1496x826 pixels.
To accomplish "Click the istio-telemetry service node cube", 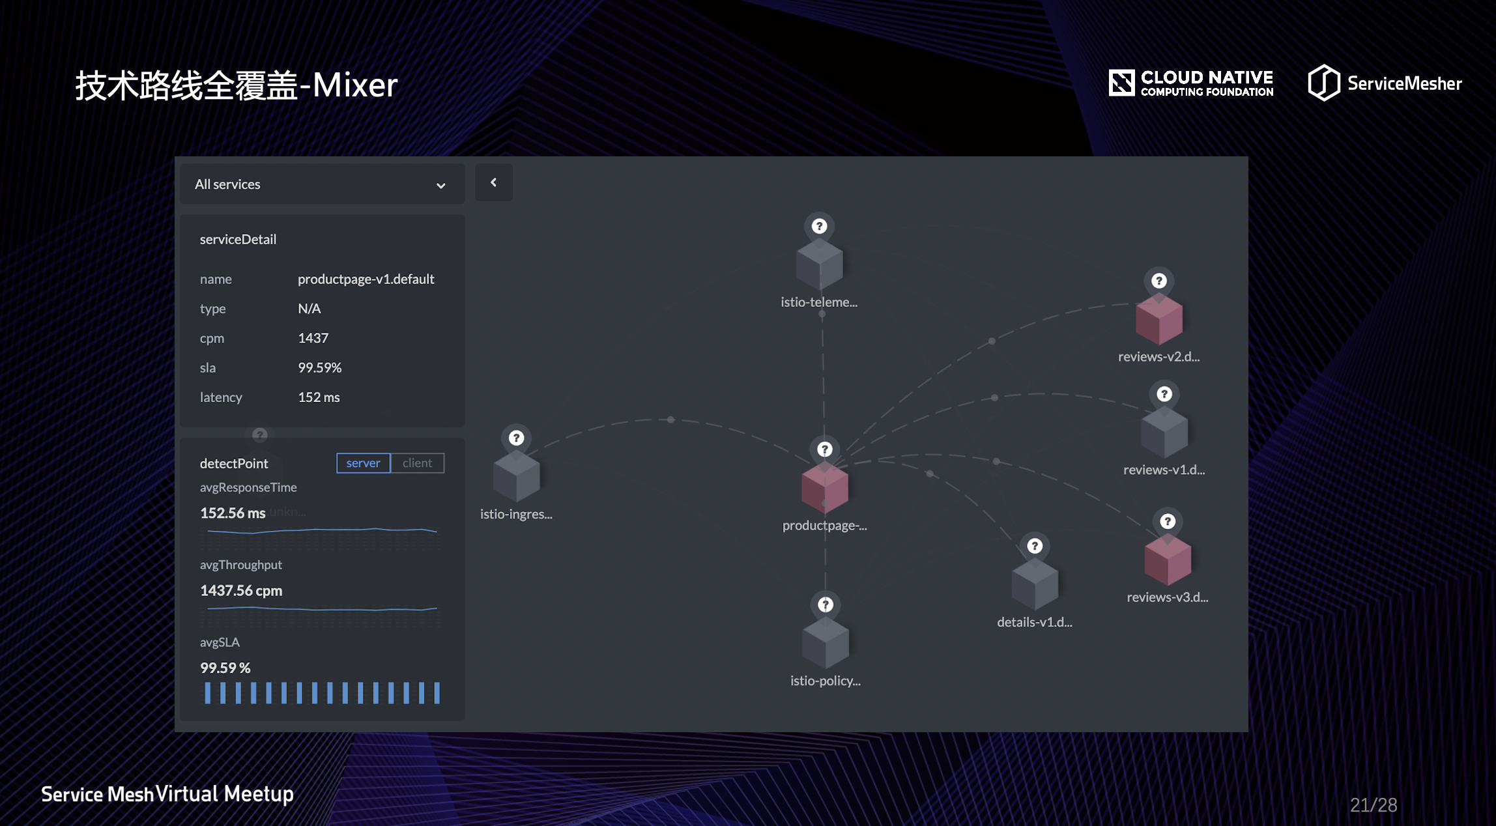I will tap(819, 264).
